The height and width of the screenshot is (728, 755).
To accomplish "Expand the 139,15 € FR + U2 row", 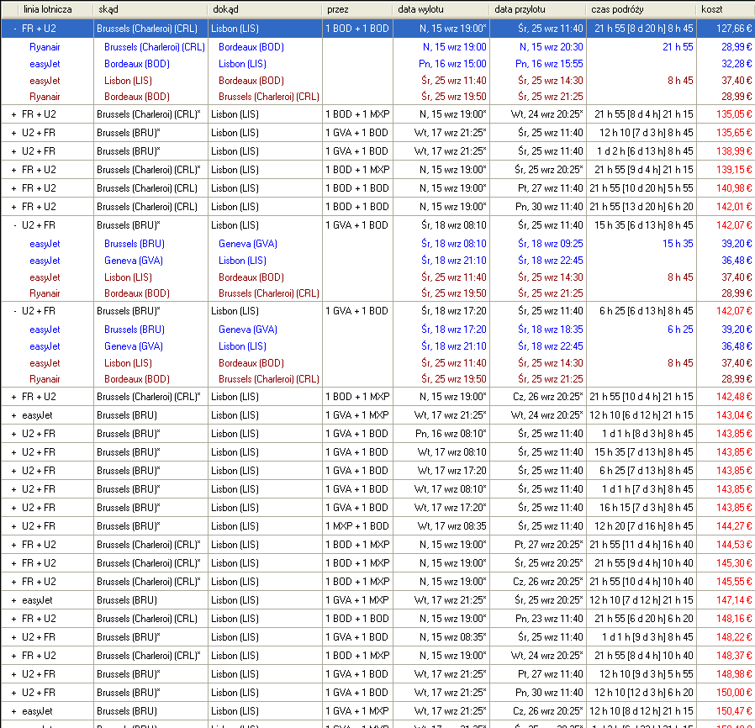I will (x=14, y=170).
